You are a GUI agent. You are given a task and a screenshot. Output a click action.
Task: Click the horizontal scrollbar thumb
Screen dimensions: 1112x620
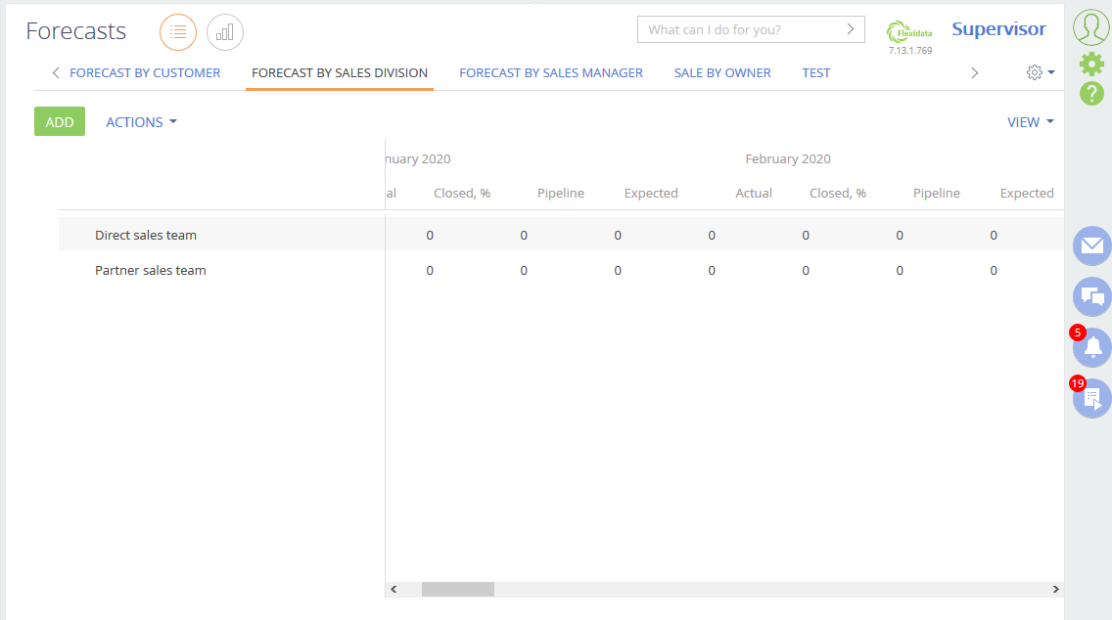point(458,589)
